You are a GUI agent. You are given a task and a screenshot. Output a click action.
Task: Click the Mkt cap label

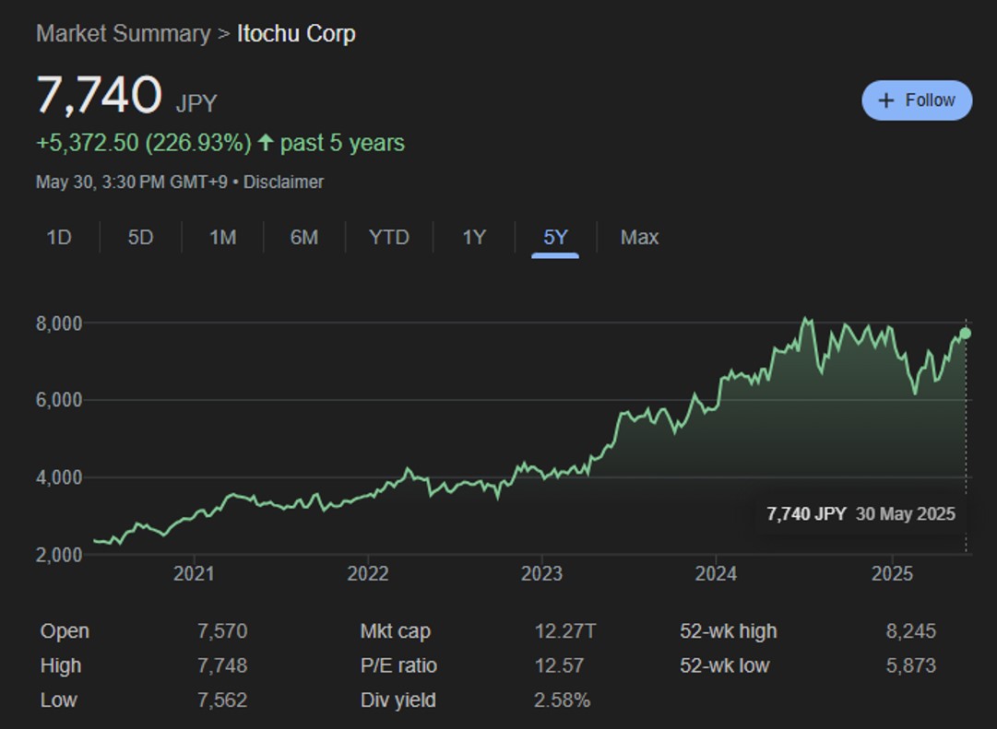396,631
